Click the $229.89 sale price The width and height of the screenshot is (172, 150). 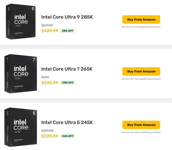coord(50,136)
